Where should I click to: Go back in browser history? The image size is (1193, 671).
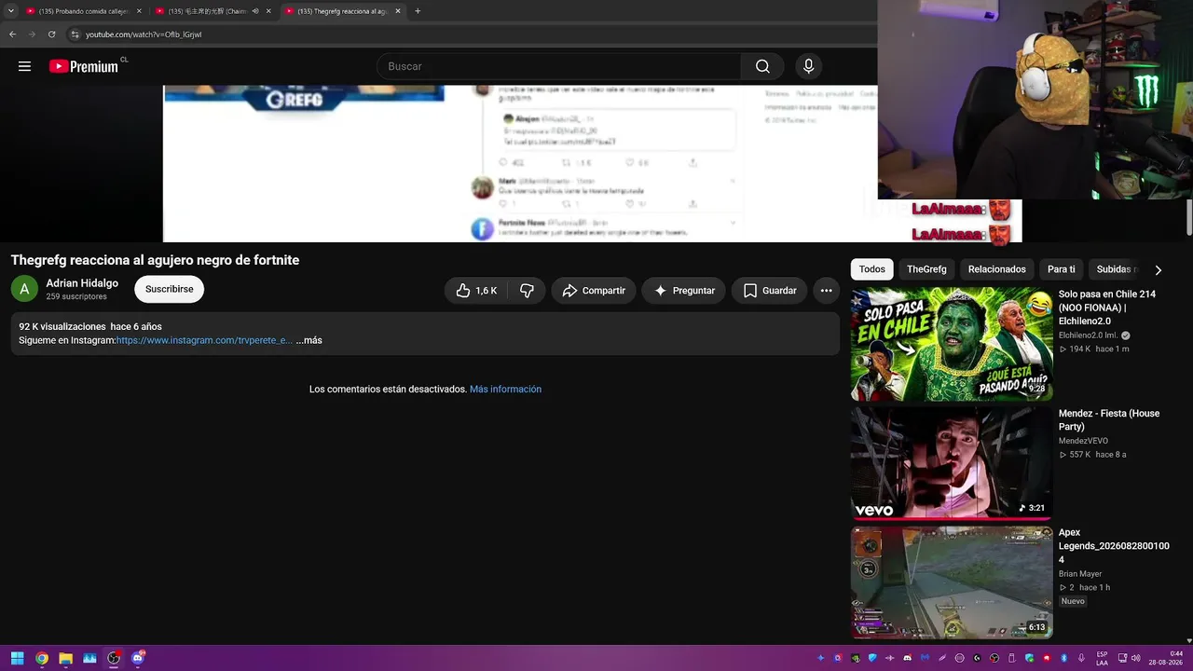click(x=12, y=34)
